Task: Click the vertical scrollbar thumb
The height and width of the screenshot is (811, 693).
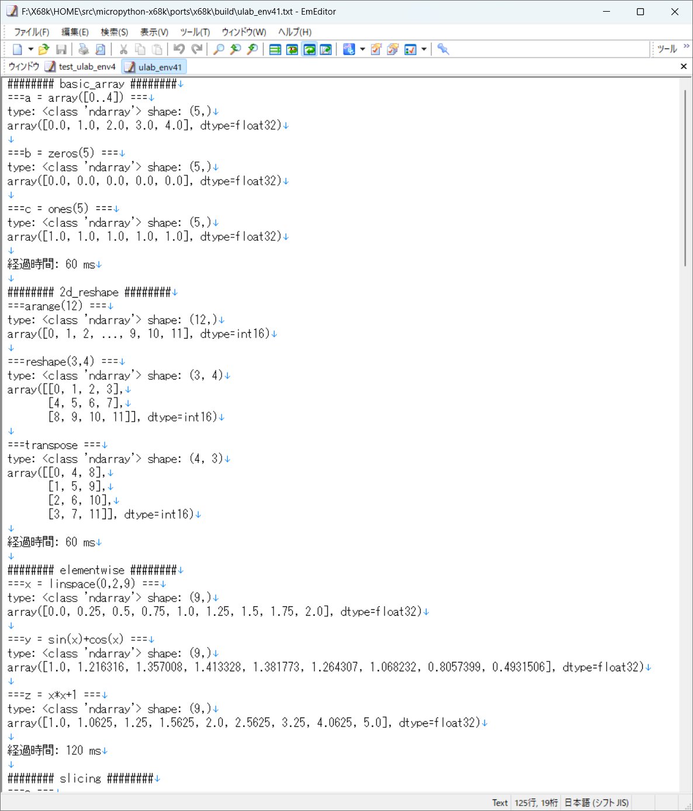Action: click(x=685, y=178)
